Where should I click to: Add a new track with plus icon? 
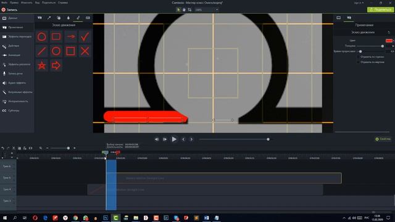click(12, 153)
